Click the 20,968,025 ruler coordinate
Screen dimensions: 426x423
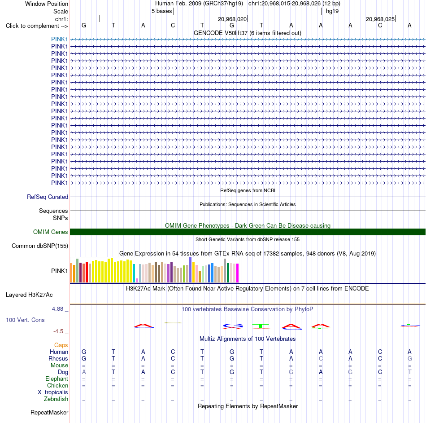(x=380, y=19)
